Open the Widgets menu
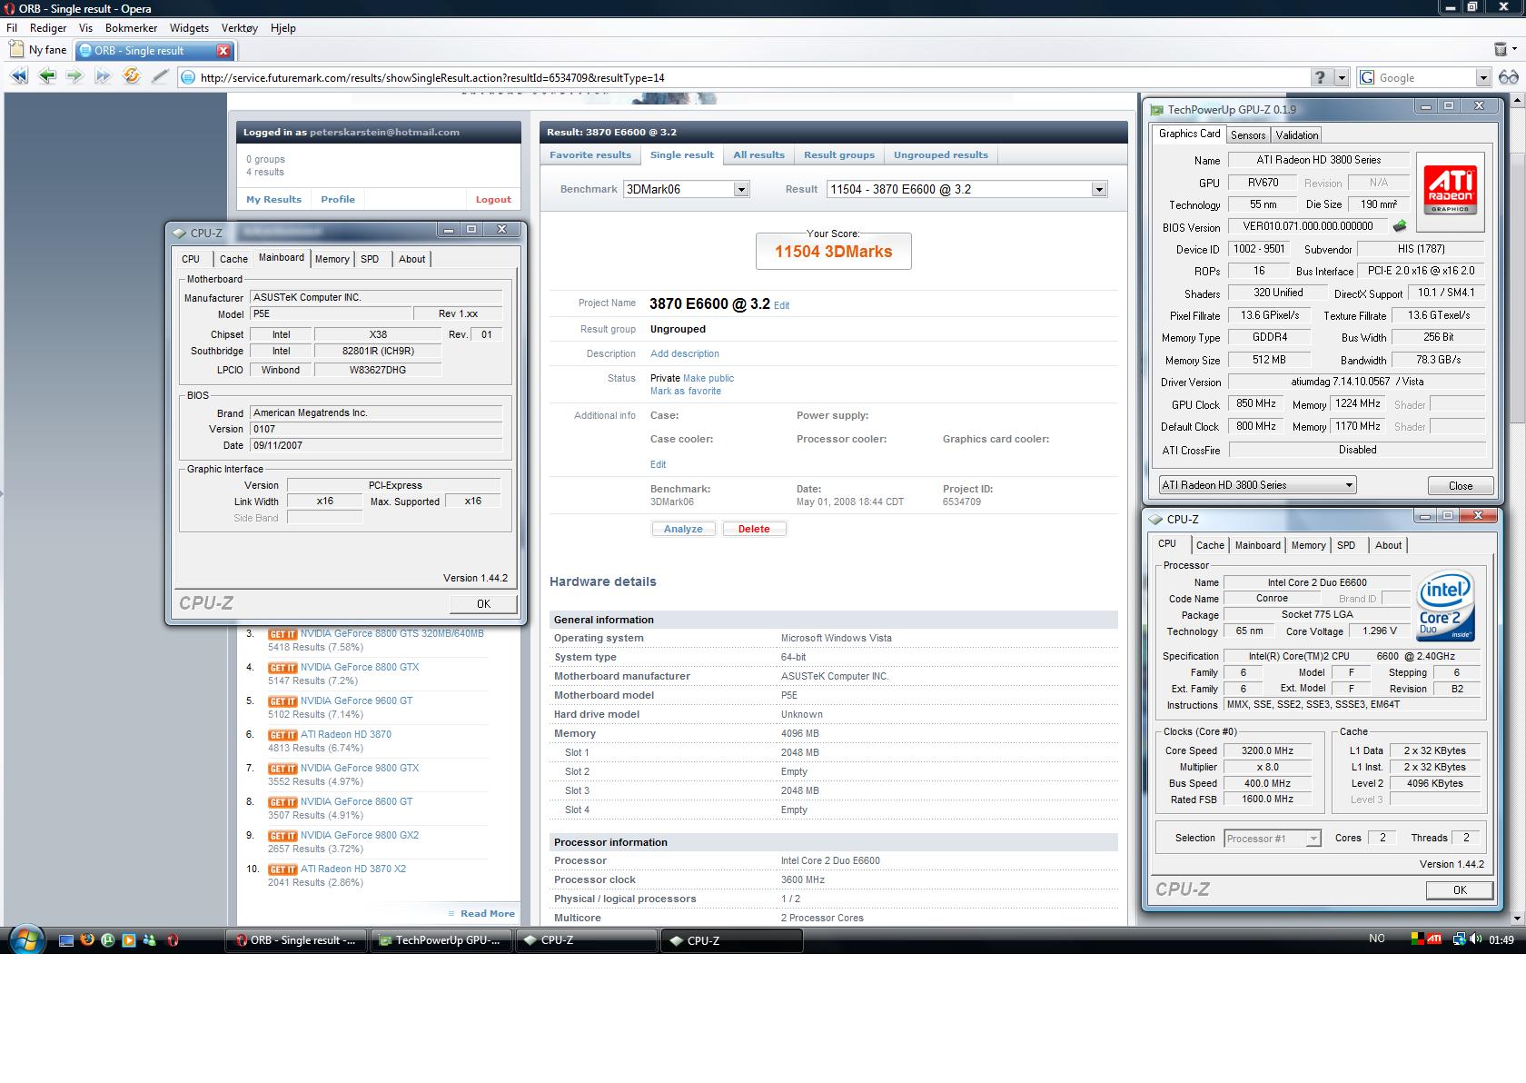The image size is (1526, 1083). click(x=189, y=28)
